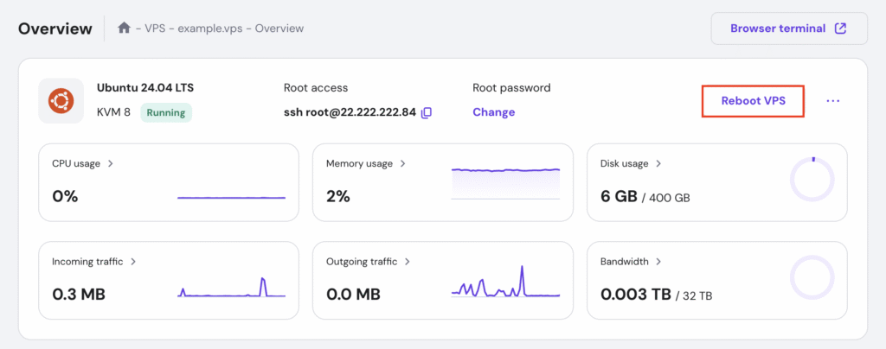Open the Browser terminal

789,29
